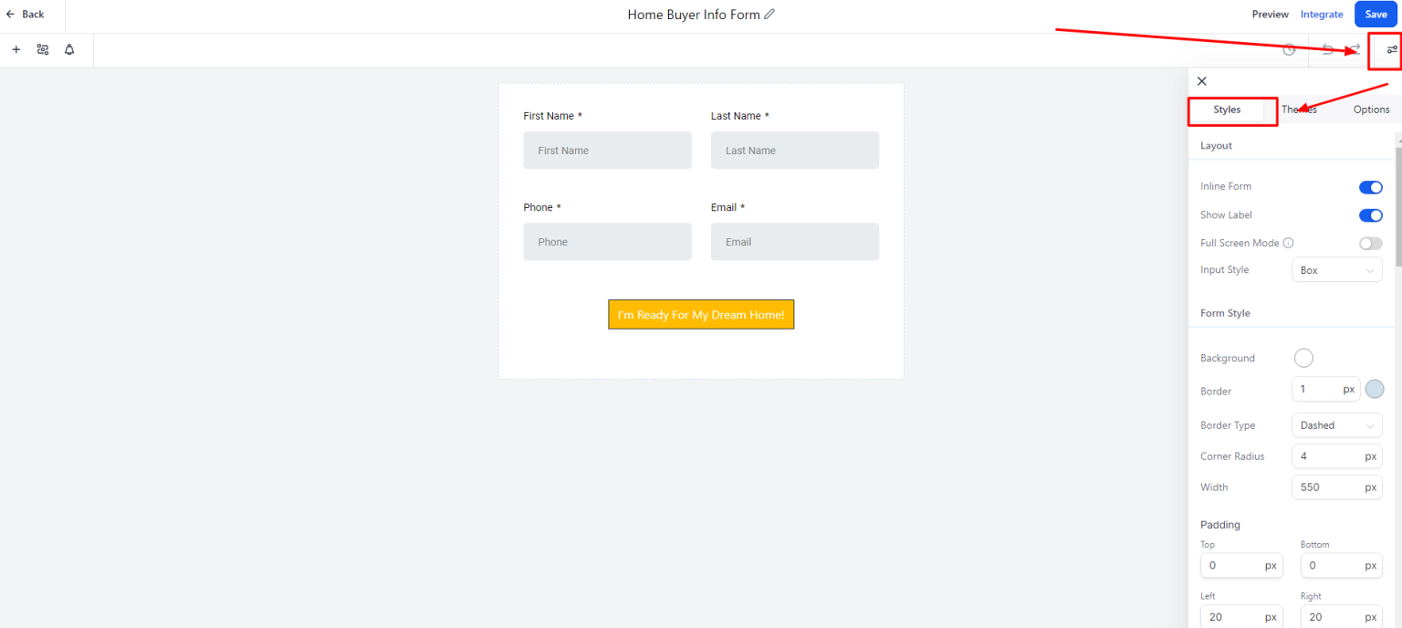Click the undo arrow icon
Screen dimensions: 1402x628
(1325, 49)
